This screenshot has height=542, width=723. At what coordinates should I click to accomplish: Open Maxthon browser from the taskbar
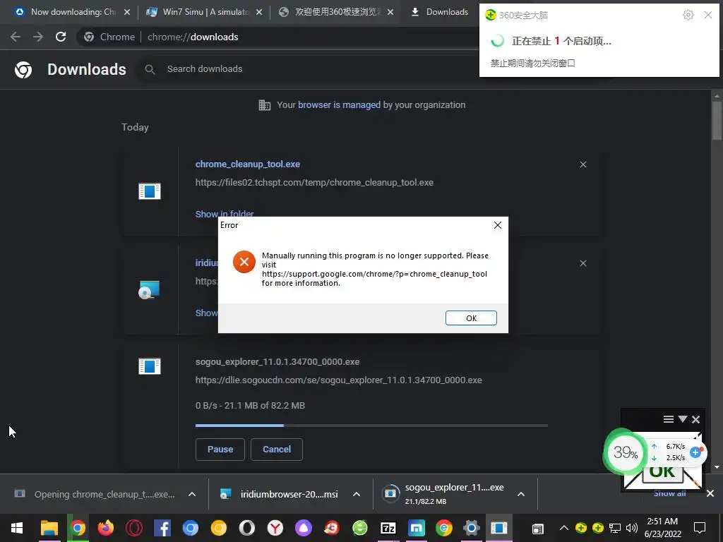(x=416, y=528)
